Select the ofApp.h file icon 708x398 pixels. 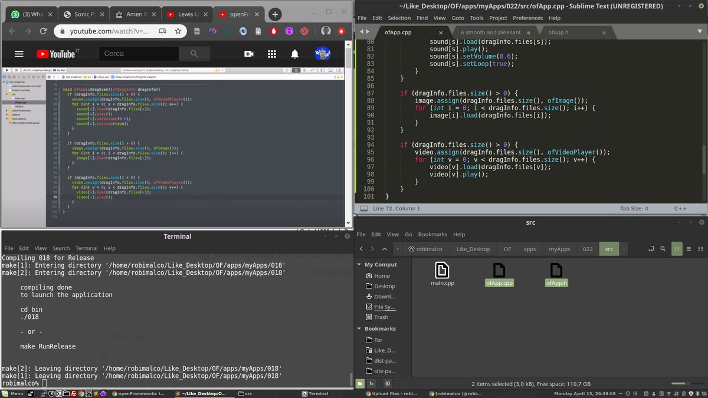coord(556,271)
